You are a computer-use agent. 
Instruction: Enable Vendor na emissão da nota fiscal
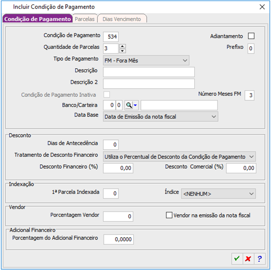click(169, 215)
